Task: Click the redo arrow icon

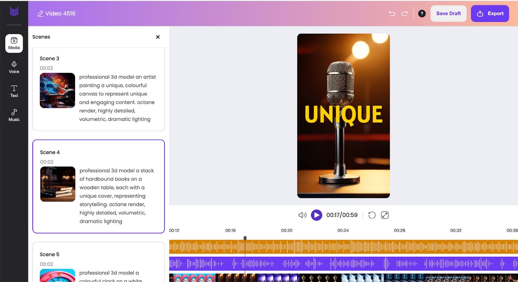Action: tap(405, 14)
